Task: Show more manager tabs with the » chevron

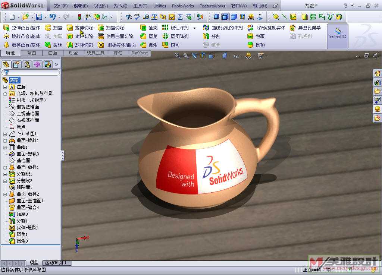Action: 57,64
